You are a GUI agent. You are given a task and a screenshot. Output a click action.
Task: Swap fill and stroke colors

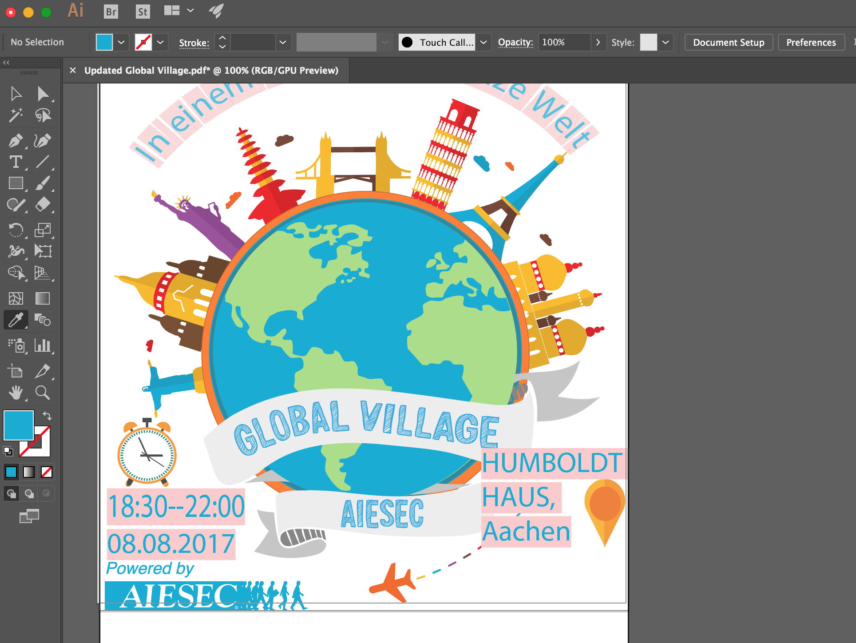(x=47, y=416)
